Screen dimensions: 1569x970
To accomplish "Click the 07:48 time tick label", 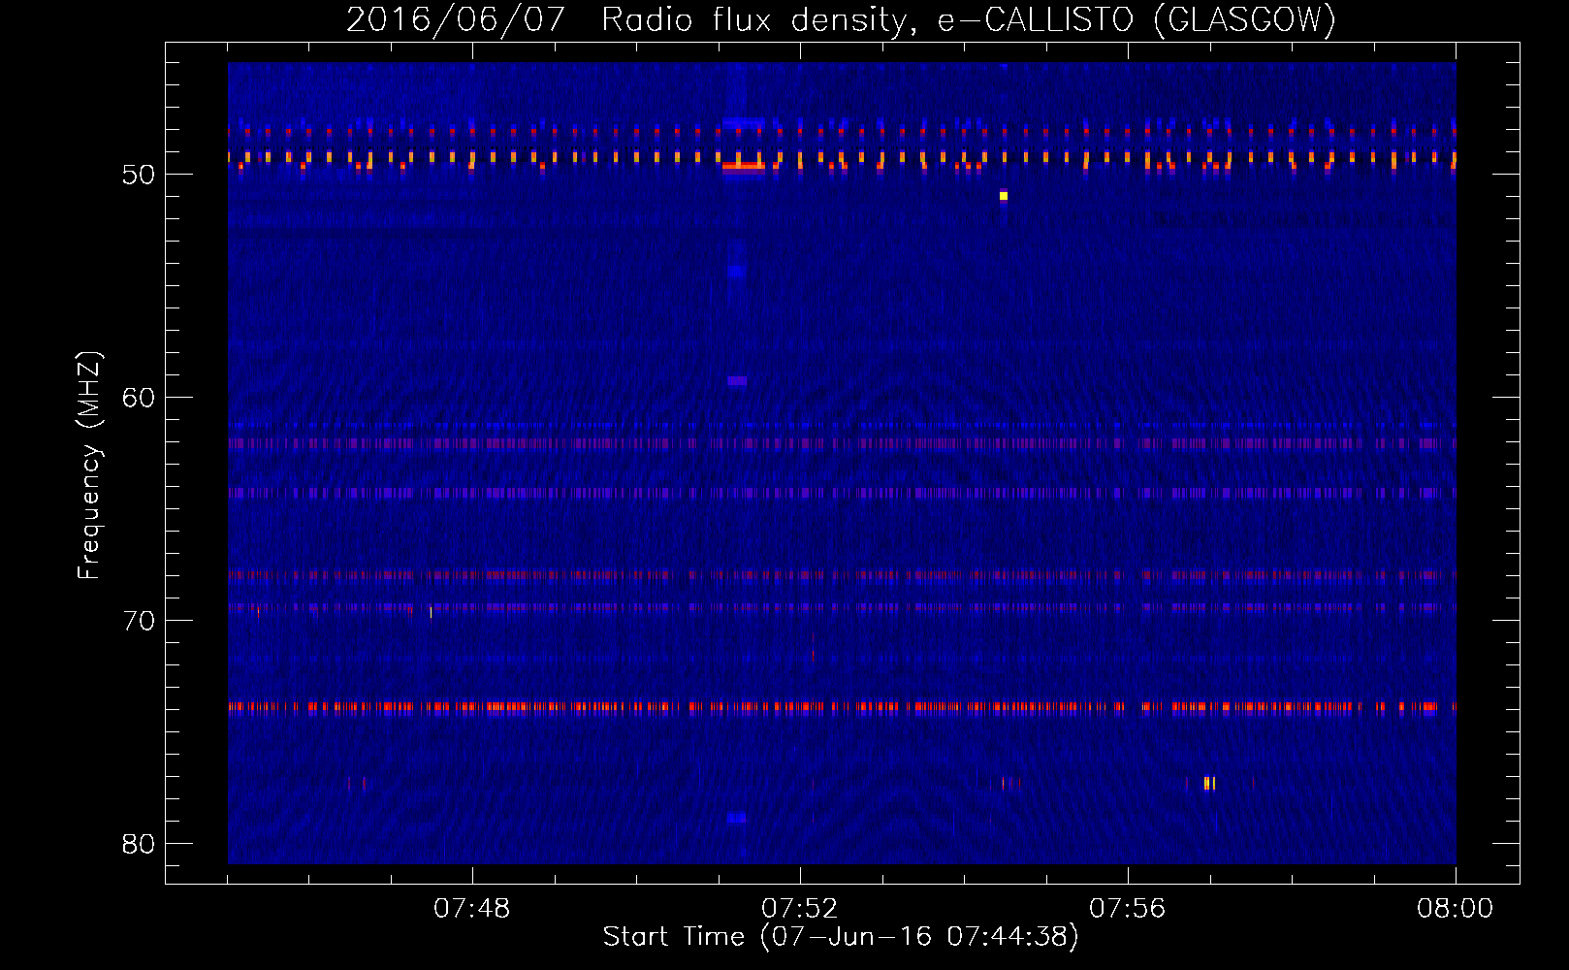I will [471, 908].
